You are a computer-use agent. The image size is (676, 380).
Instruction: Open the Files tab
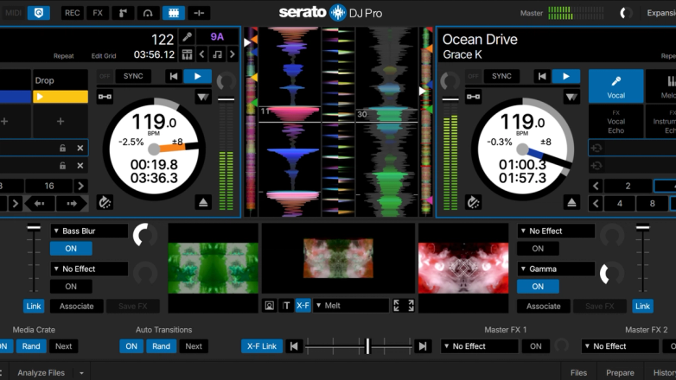pos(578,373)
